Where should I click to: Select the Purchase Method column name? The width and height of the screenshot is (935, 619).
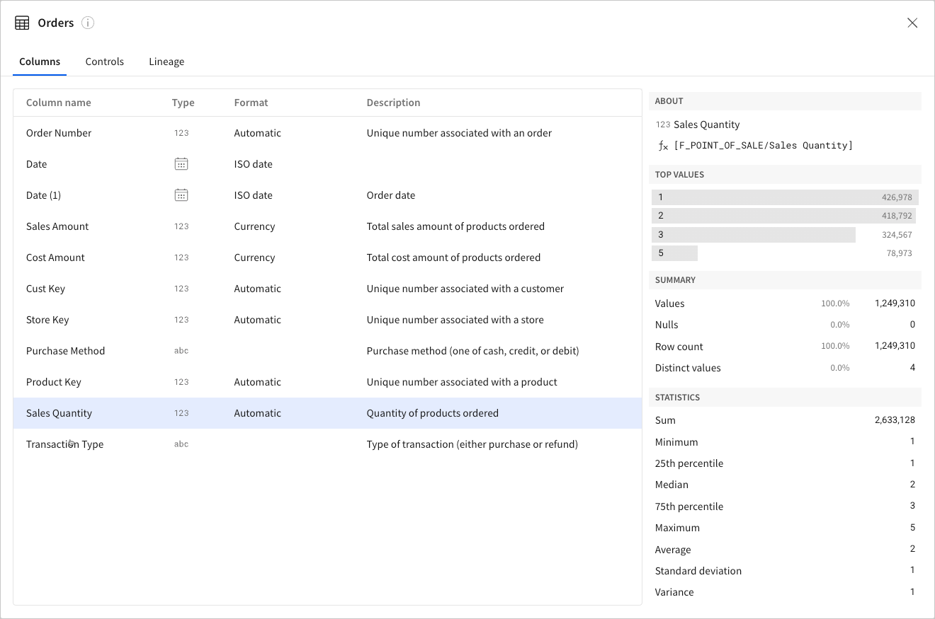[65, 351]
